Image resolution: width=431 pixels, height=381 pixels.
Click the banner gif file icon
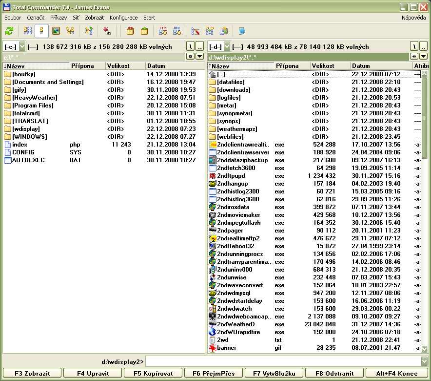pos(212,348)
